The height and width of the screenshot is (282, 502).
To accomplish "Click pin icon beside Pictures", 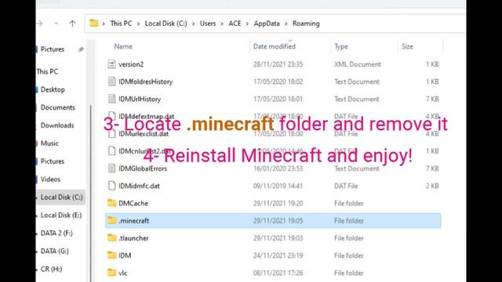I will tap(81, 49).
